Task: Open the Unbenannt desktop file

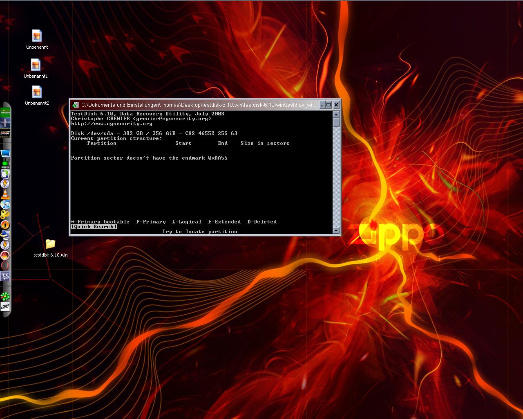Action: (37, 39)
